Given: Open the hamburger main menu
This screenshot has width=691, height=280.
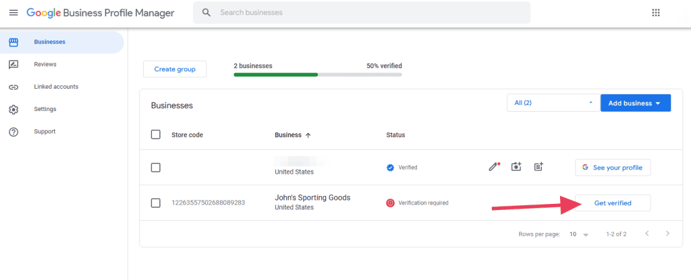Looking at the screenshot, I should [13, 13].
